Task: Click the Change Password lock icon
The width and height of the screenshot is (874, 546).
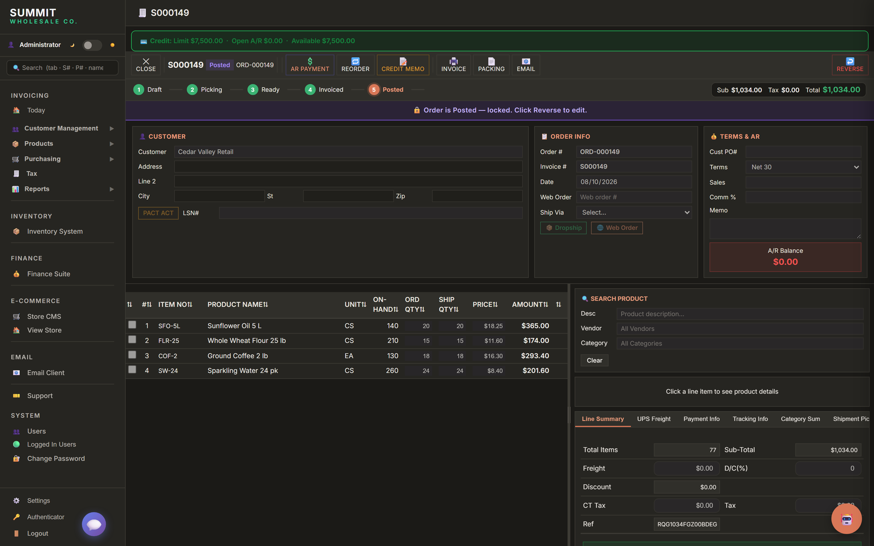Action: tap(16, 459)
